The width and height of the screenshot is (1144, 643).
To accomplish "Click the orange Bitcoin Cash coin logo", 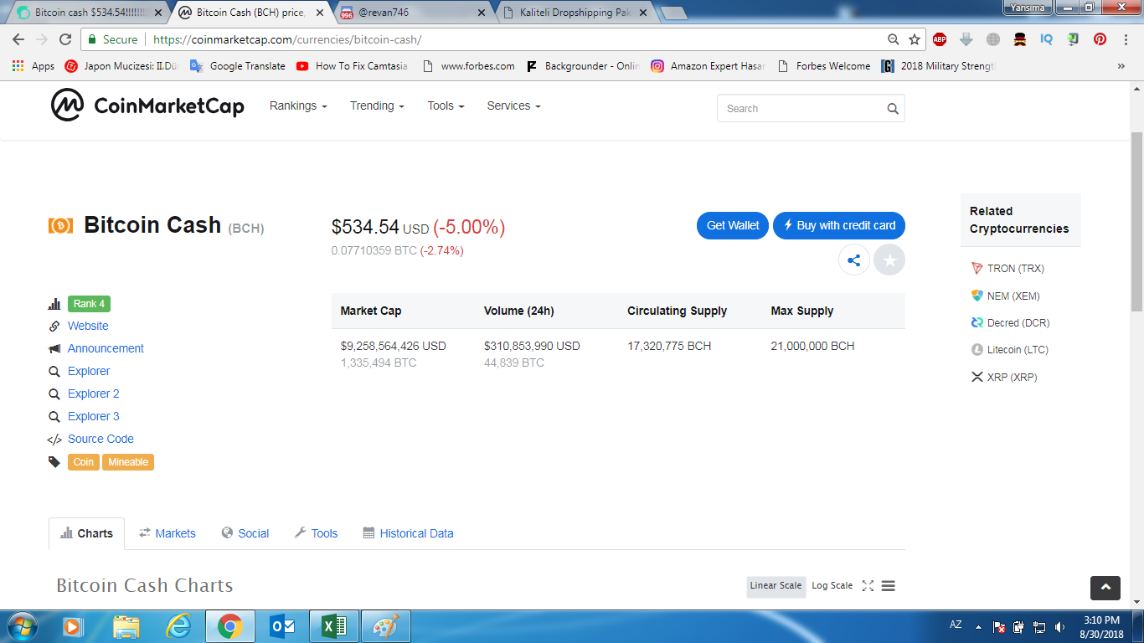I will coord(60,225).
